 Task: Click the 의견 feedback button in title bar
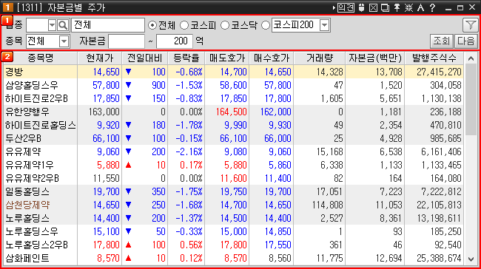click(x=346, y=7)
